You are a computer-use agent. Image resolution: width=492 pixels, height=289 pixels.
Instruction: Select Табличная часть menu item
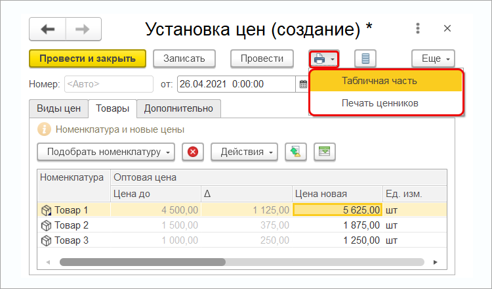point(379,81)
